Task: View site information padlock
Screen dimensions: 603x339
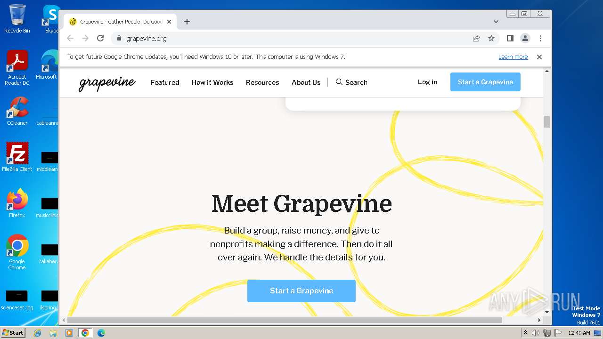Action: pos(119,39)
